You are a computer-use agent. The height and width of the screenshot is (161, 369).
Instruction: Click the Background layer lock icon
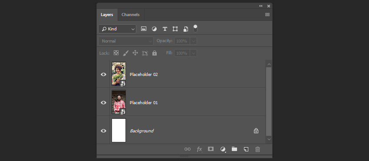coord(256,131)
